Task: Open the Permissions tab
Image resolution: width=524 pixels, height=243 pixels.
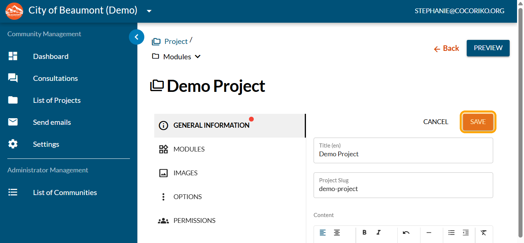Action: (194, 221)
